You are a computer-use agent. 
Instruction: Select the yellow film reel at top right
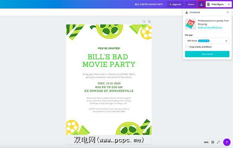coord(146,32)
